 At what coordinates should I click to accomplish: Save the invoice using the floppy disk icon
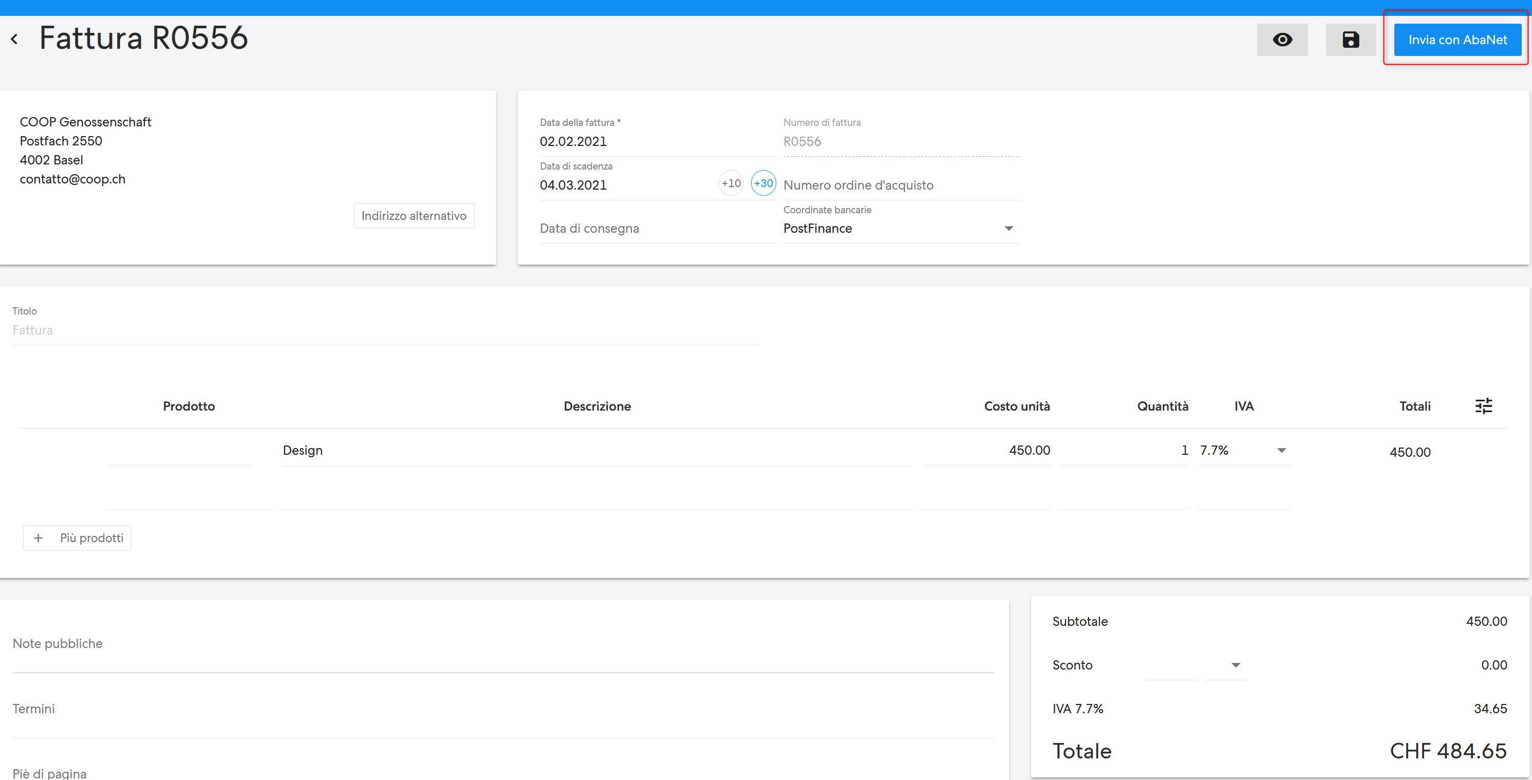pyautogui.click(x=1350, y=40)
